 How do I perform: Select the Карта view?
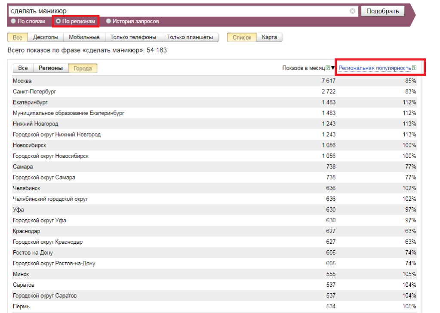[269, 37]
